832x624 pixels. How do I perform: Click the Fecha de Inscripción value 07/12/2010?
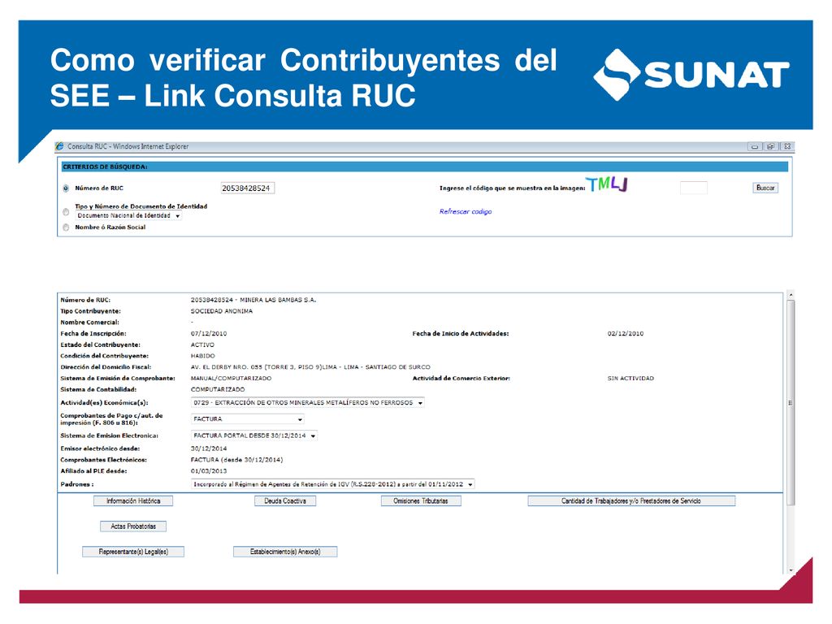(x=209, y=334)
